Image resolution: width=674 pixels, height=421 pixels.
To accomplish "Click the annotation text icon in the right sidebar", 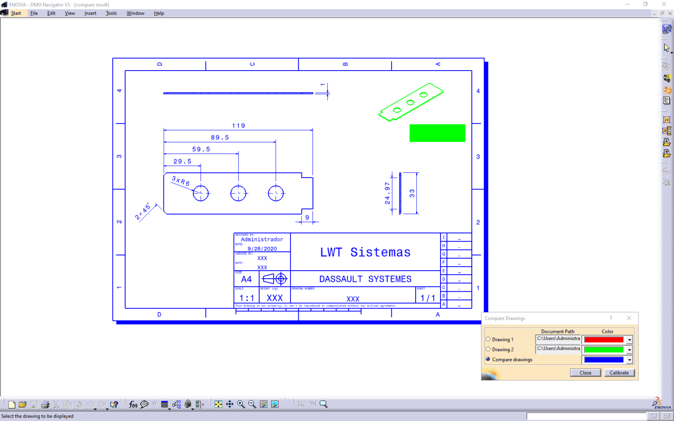I will (x=666, y=100).
